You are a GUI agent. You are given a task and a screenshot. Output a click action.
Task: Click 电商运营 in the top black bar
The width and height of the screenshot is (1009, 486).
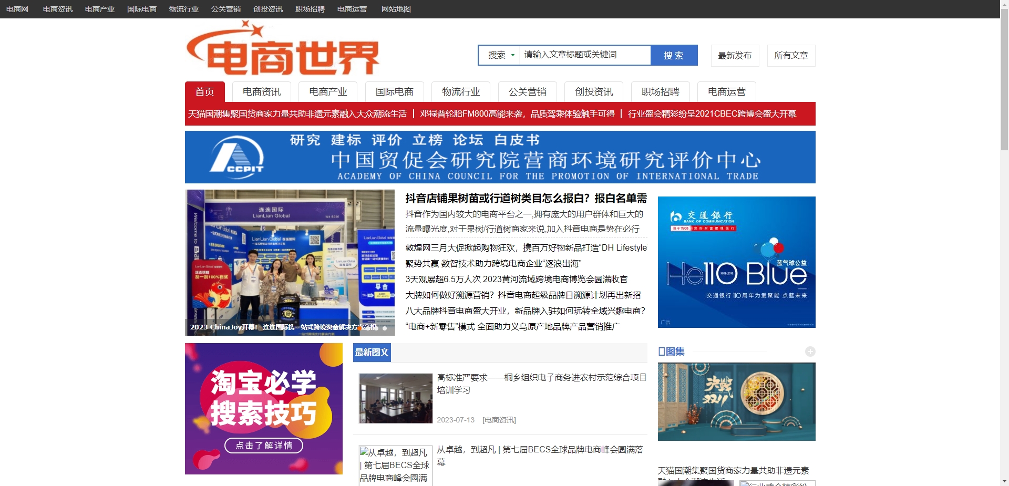tap(352, 9)
